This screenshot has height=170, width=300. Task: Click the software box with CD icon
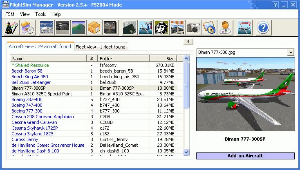click(x=27, y=28)
